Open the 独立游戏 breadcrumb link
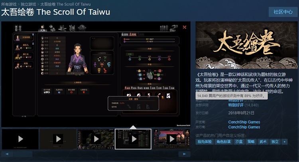The height and width of the screenshot is (162, 299). click(x=28, y=4)
